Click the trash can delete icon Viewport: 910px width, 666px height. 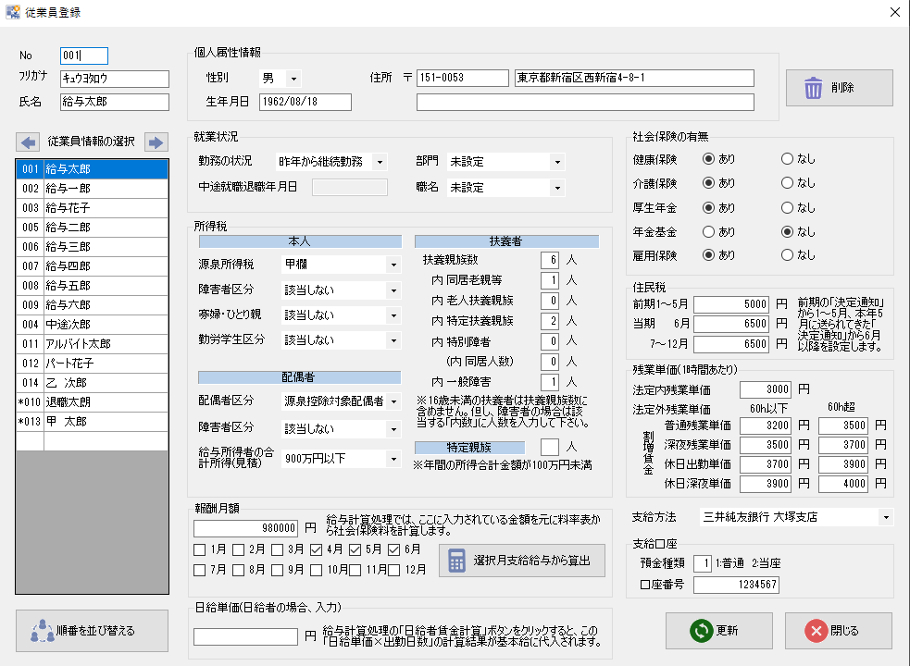click(x=813, y=88)
